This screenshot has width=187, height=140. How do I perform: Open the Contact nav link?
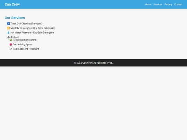point(178,4)
